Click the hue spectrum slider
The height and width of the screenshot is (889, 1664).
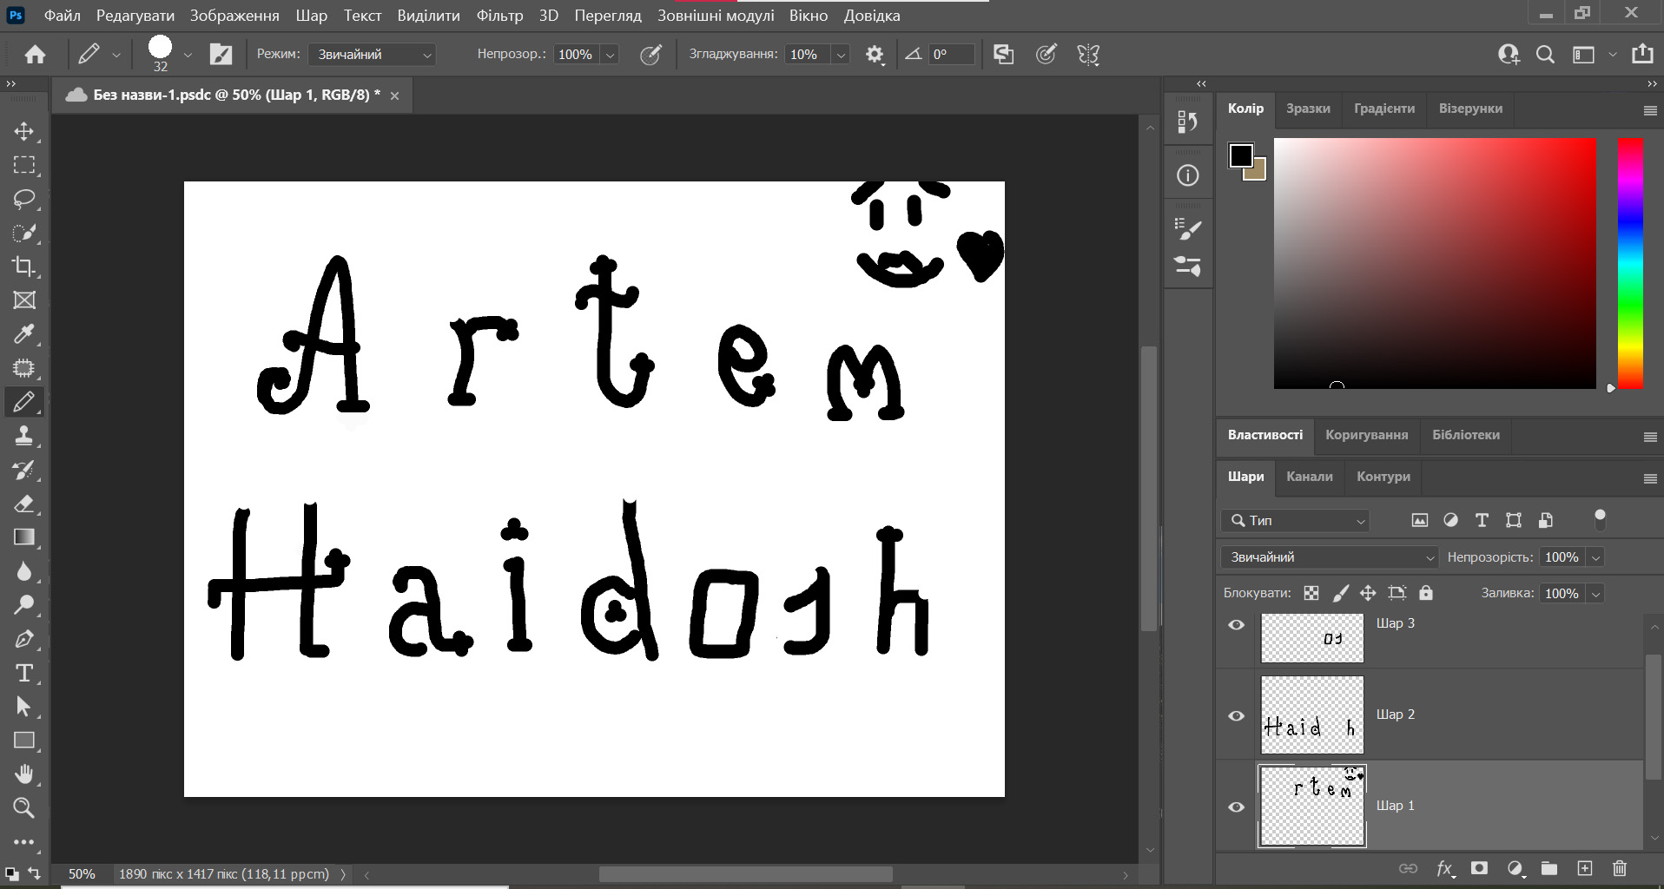(x=1630, y=263)
